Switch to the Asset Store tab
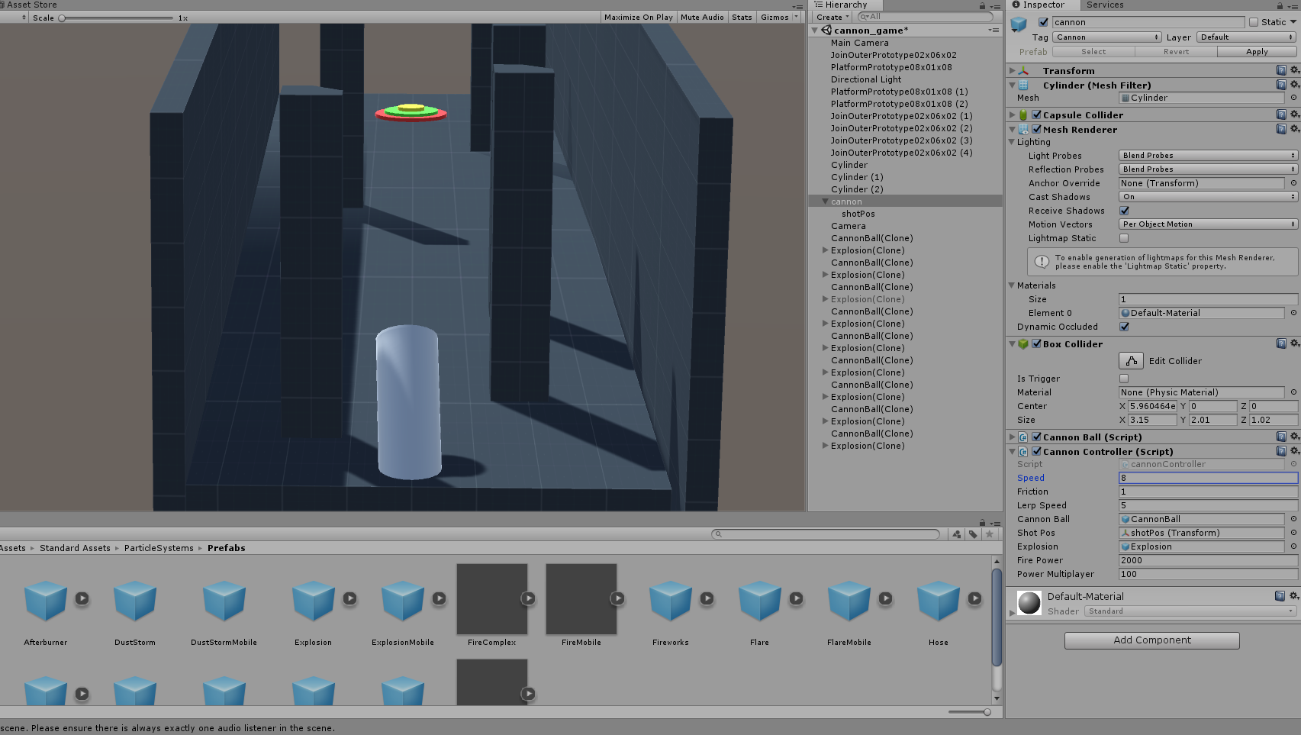The height and width of the screenshot is (735, 1301). 29,5
